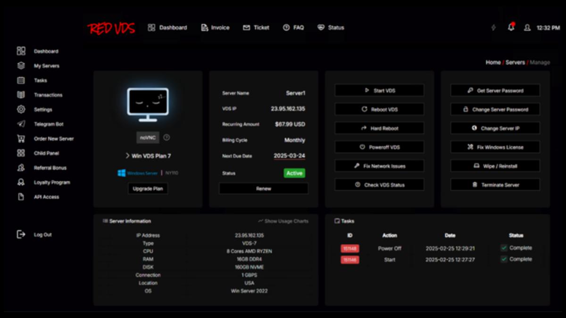Screen dimensions: 566x318
Task: Click the Order New Server cart icon
Action: click(x=21, y=139)
